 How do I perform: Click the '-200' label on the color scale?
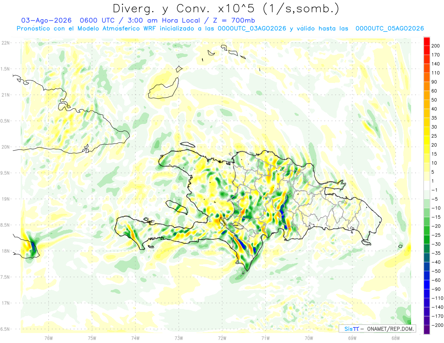point(437,325)
